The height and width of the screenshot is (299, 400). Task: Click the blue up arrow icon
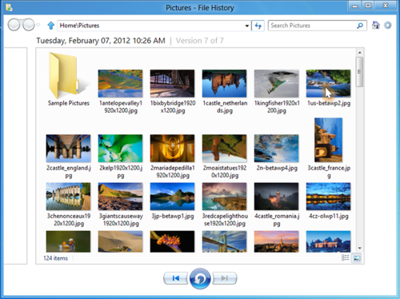click(51, 25)
